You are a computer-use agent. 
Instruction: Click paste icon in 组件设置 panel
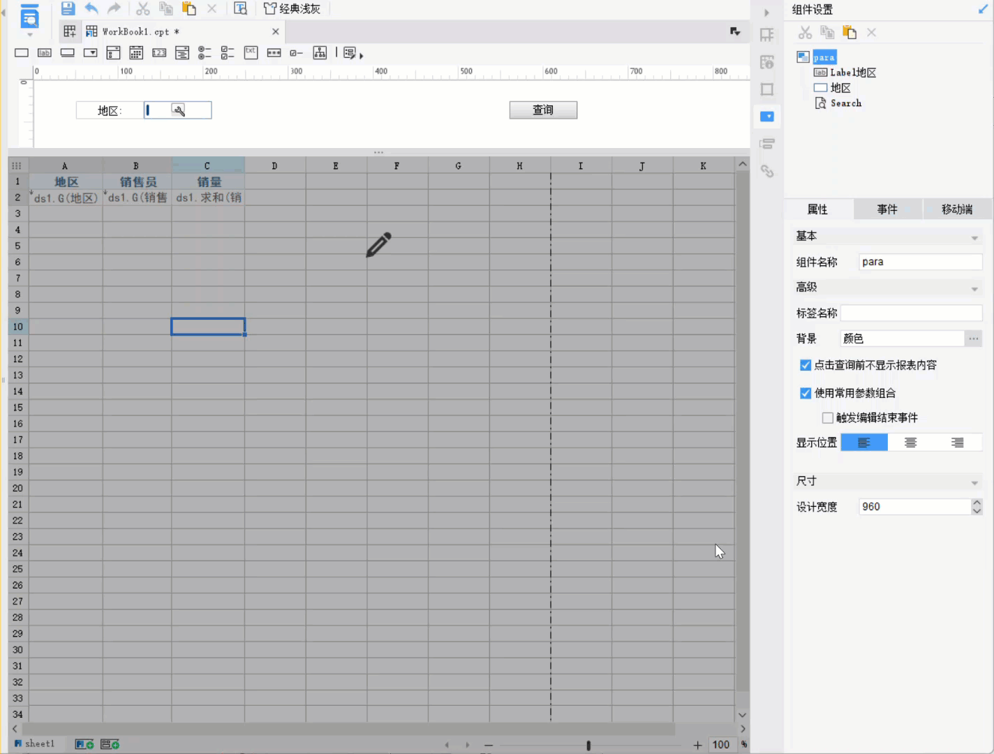point(850,32)
